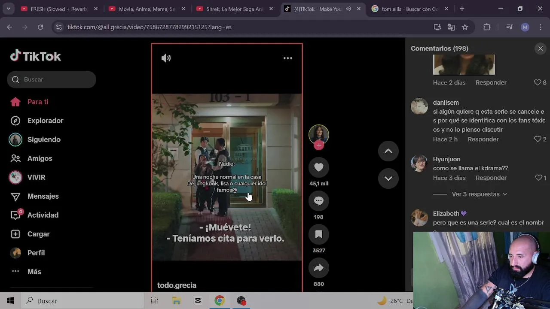Open VIVIR live section
550x309 pixels.
click(36, 177)
